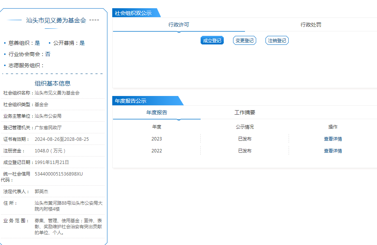Click the 组织基本信息 heading
This screenshot has width=377, height=245.
click(x=53, y=83)
